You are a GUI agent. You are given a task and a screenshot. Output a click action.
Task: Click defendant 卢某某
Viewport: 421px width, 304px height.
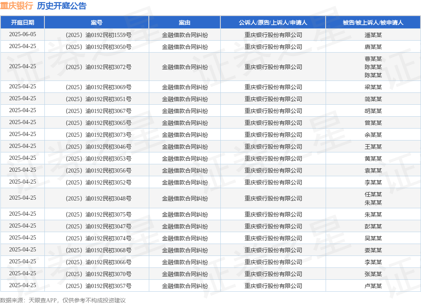373,286
